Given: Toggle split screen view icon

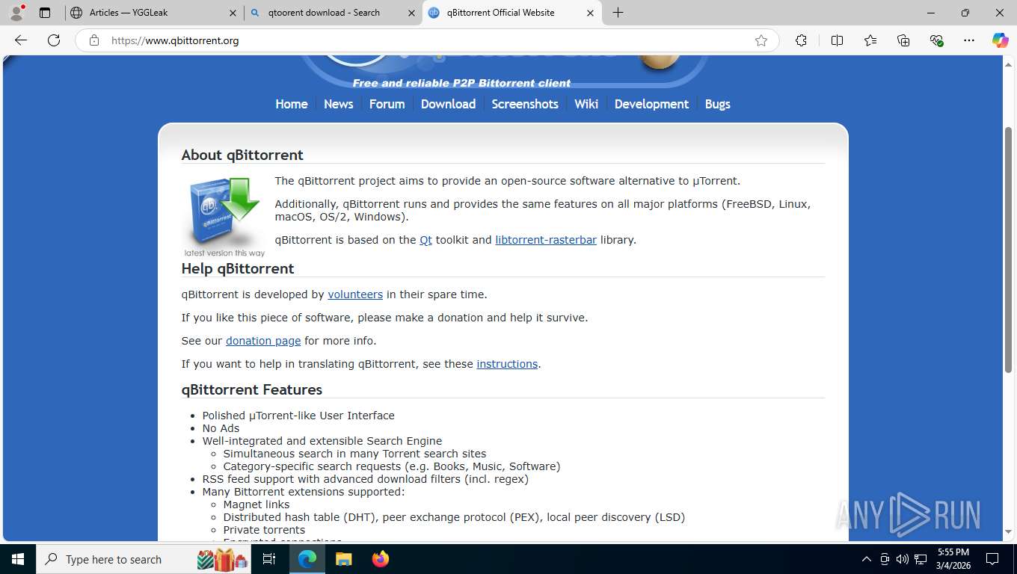Looking at the screenshot, I should point(837,40).
